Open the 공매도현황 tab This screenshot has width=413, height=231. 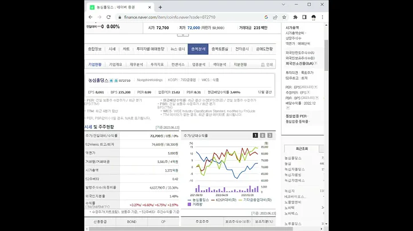[264, 49]
